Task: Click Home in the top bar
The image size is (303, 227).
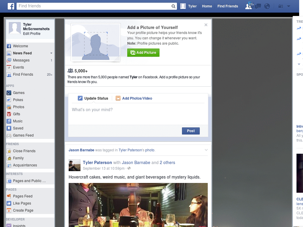Action: coord(207,6)
